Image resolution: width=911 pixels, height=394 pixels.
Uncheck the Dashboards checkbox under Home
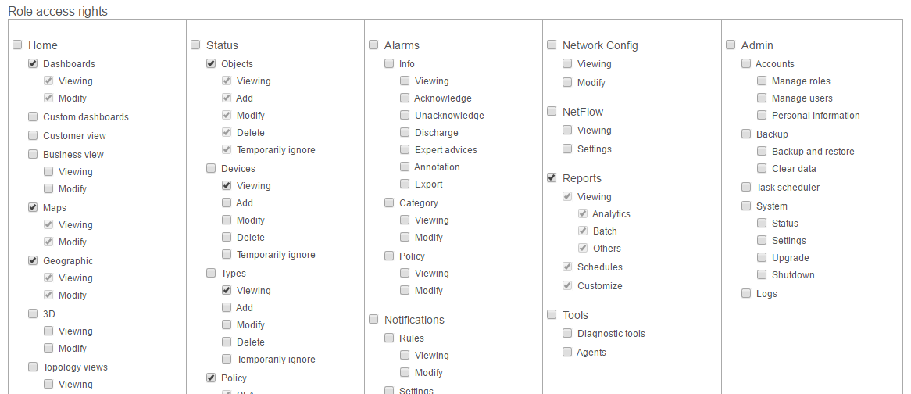tap(33, 63)
